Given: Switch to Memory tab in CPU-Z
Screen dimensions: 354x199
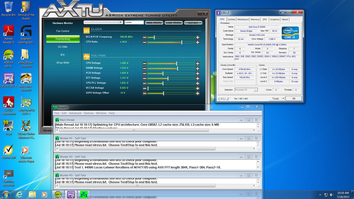Looking at the screenshot, I should click(x=255, y=20).
